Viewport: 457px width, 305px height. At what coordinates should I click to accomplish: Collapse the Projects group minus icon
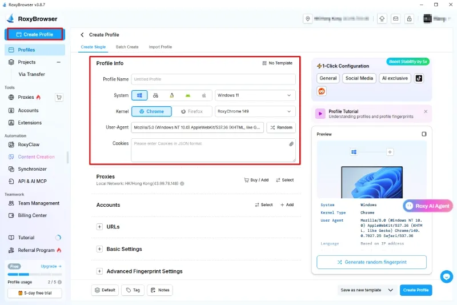click(59, 62)
